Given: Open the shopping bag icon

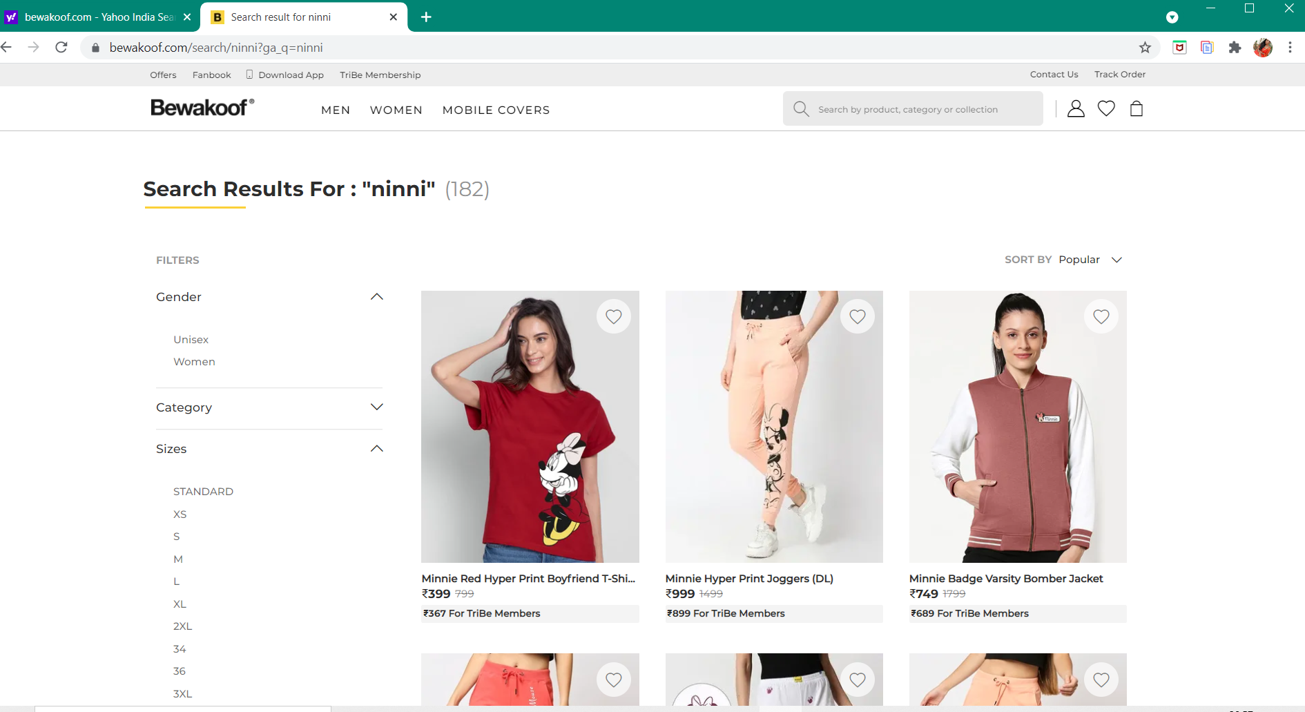Looking at the screenshot, I should pos(1137,108).
